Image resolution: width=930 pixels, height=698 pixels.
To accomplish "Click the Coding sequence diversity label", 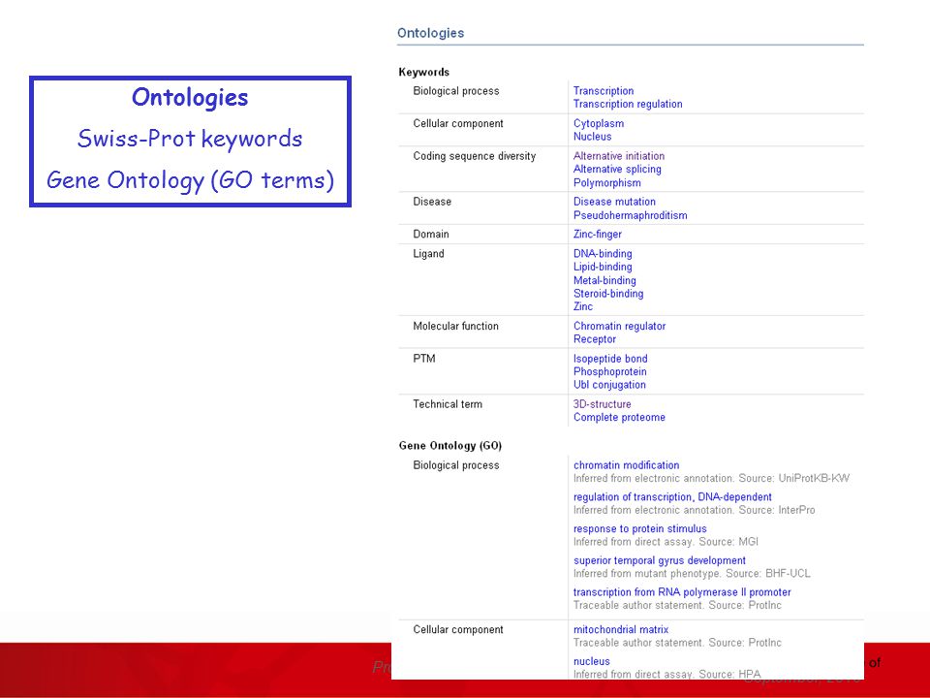I will click(475, 157).
